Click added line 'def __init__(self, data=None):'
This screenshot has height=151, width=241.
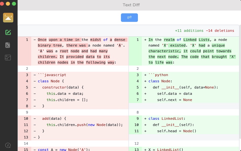pyautogui.click(x=185, y=87)
